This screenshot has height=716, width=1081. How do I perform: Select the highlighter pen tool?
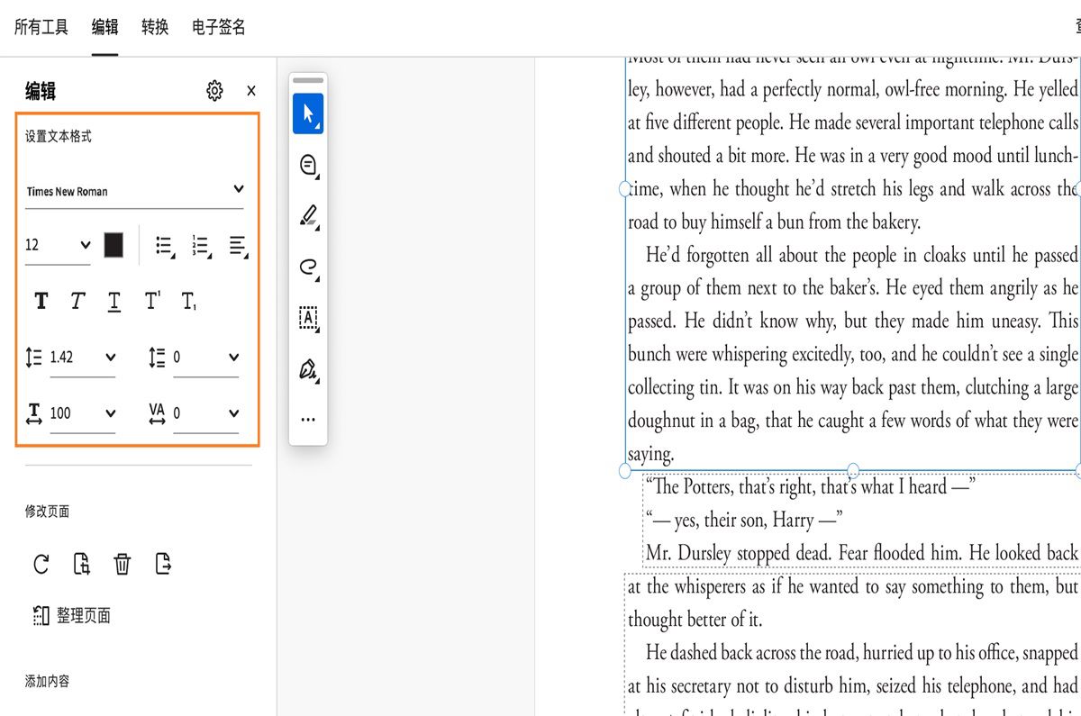[308, 216]
